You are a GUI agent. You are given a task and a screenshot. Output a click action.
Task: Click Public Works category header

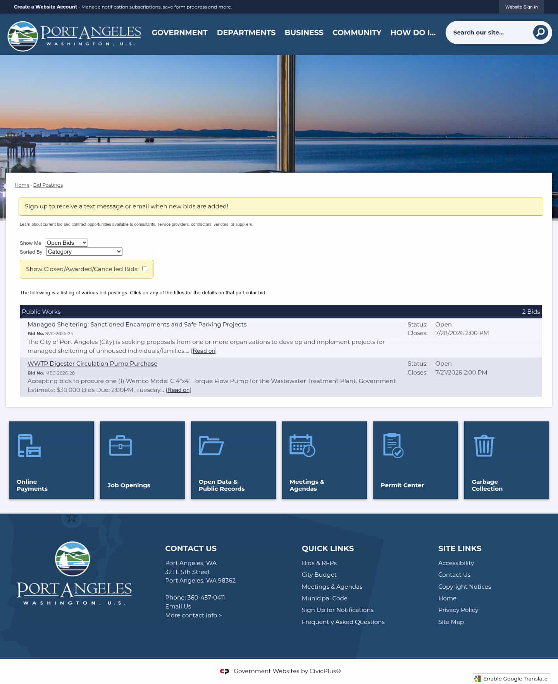(41, 312)
